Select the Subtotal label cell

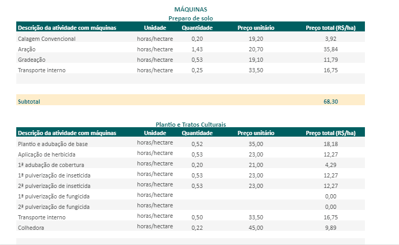(x=29, y=102)
